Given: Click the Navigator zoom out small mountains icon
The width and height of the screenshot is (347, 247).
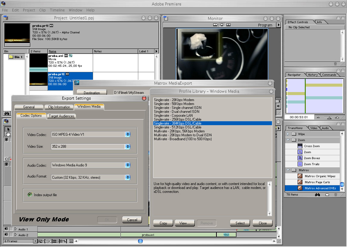Looking at the screenshot, I should click(318, 117).
